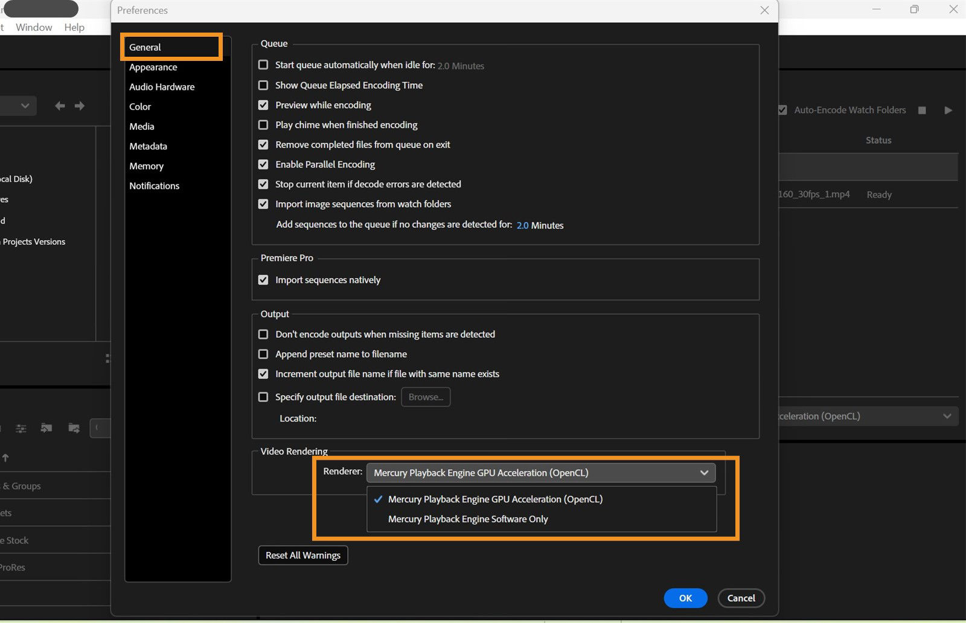The image size is (966, 623).
Task: Select the 160_30fps_1.mp4 queue item
Action: [x=815, y=194]
